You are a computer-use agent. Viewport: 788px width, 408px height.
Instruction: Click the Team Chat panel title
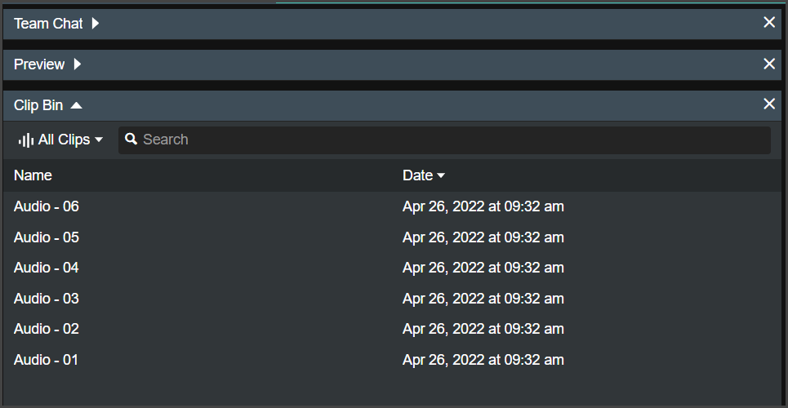(x=48, y=24)
